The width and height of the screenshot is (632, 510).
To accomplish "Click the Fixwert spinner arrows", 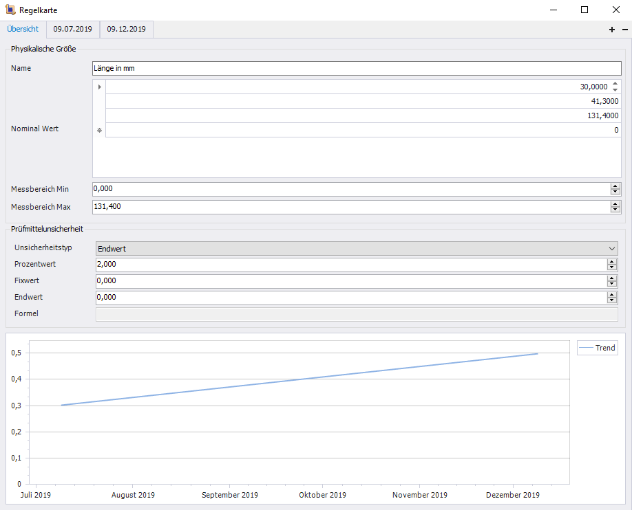I will point(612,281).
